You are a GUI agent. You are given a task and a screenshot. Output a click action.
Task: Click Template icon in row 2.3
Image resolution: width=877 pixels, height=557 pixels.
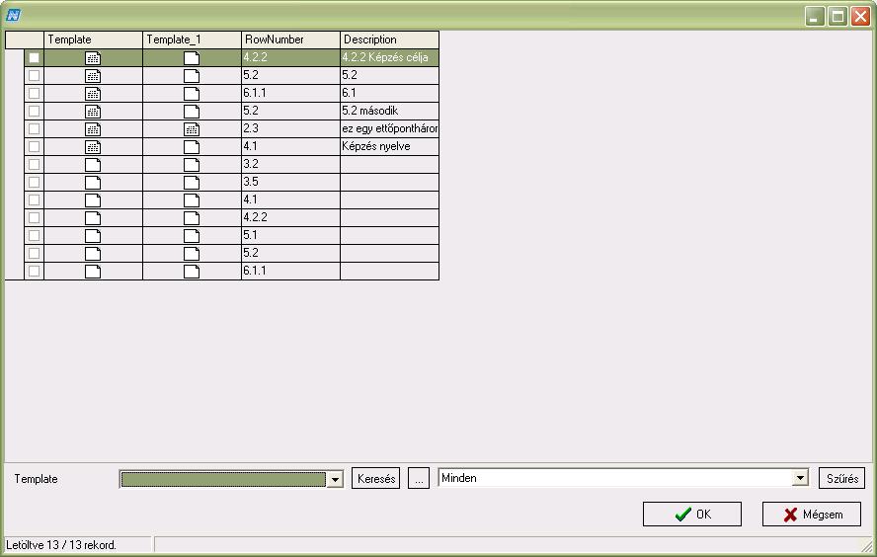tap(93, 129)
